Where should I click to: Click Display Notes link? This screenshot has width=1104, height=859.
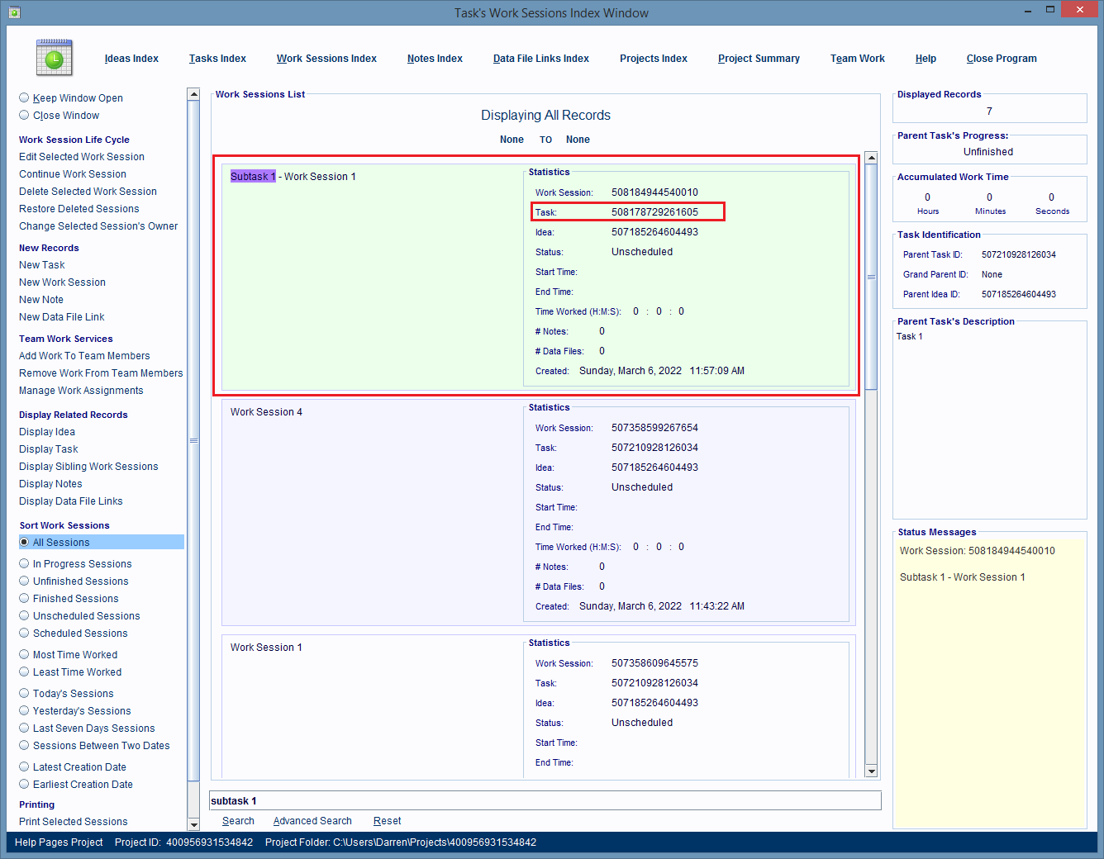[x=50, y=484]
